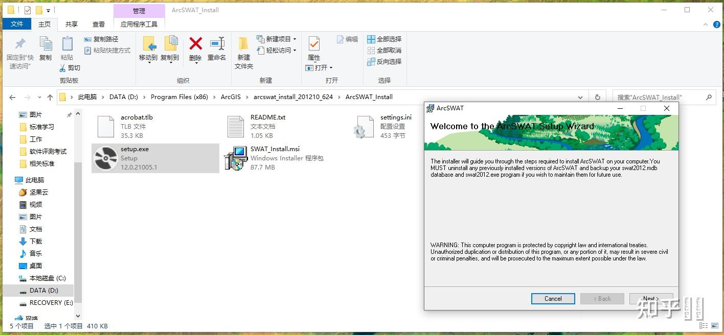The image size is (724, 335).
Task: Select the setup.exe file
Action: click(x=155, y=158)
